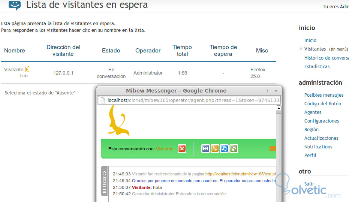Click the orange visitor alert icon next to Visitante
This screenshot has height=202, width=349.
click(x=27, y=69)
